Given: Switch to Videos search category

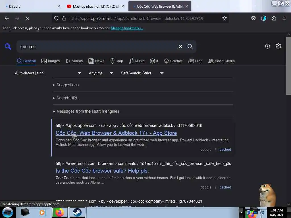Looking at the screenshot, I should coord(74,61).
